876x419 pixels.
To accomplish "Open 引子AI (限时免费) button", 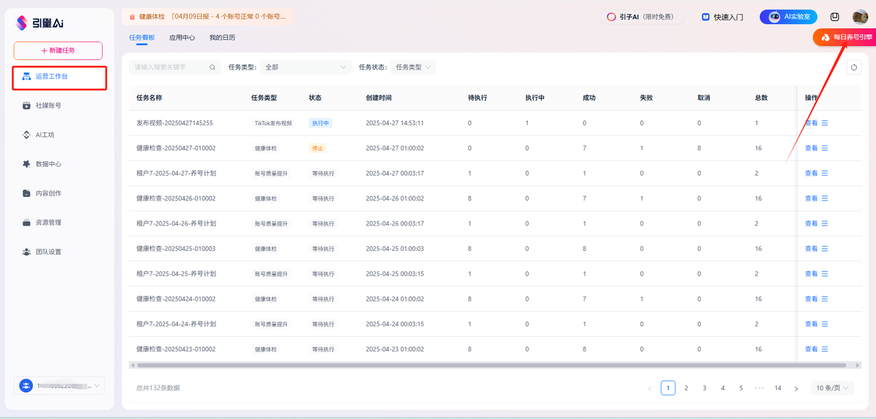I will (642, 17).
